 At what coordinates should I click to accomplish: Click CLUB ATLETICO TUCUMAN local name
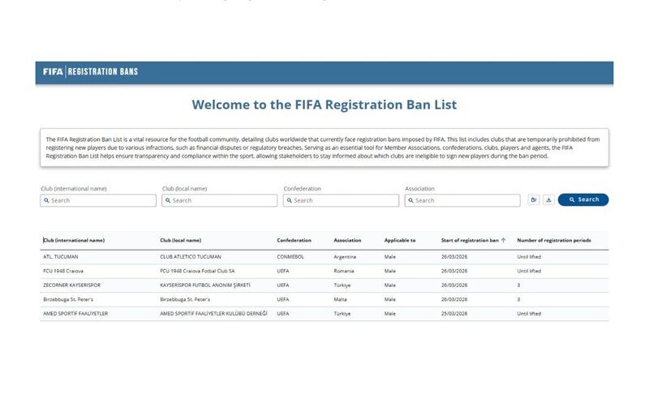tap(191, 256)
